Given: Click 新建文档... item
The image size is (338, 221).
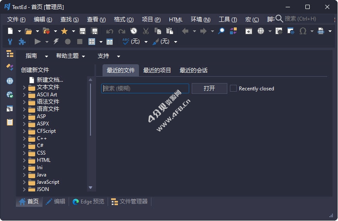Looking at the screenshot, I should pos(46,80).
